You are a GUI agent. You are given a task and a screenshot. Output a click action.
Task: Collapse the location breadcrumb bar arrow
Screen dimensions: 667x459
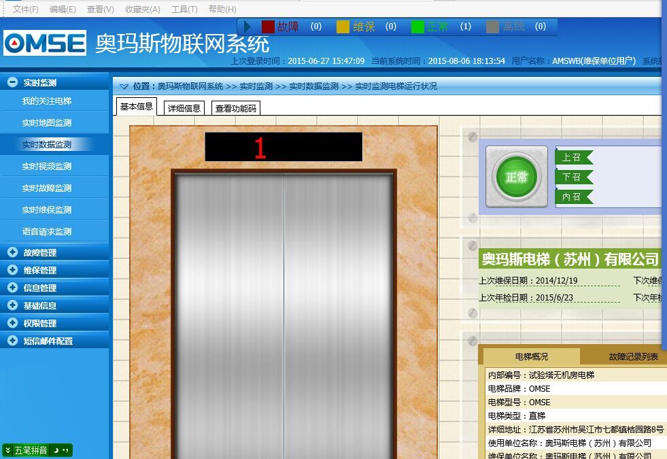point(124,86)
